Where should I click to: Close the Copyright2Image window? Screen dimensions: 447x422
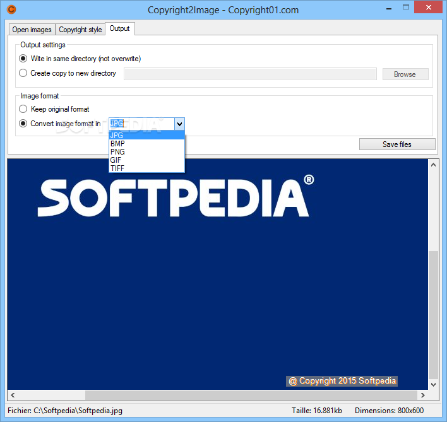click(429, 8)
